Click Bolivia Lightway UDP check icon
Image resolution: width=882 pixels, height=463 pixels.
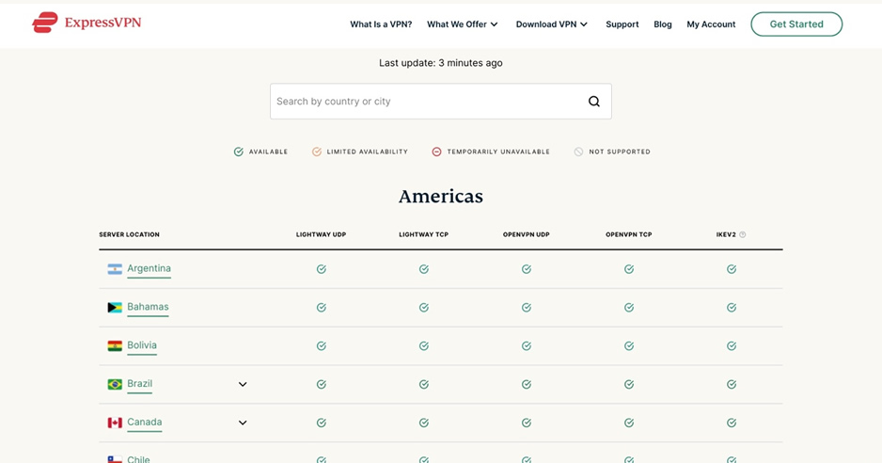coord(322,346)
